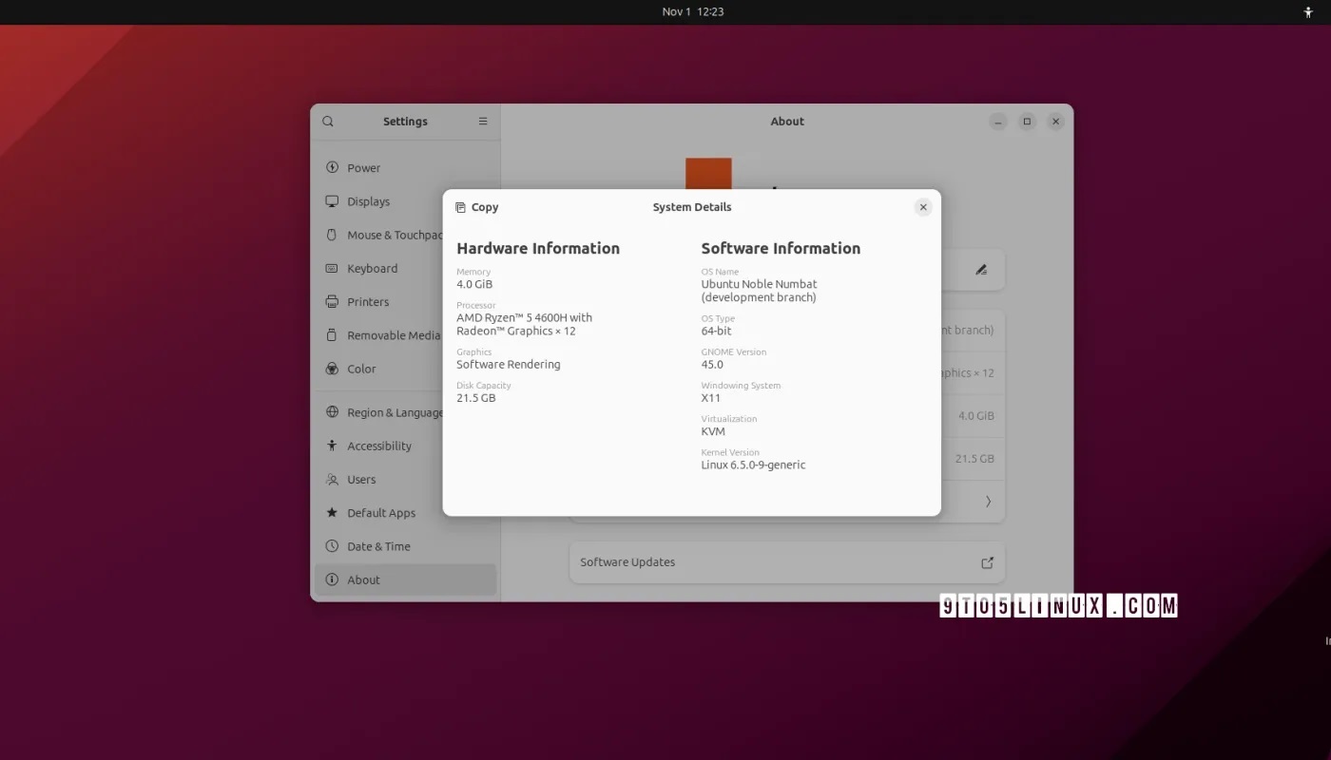This screenshot has height=760, width=1331.
Task: Close the Settings window
Action: point(1055,122)
